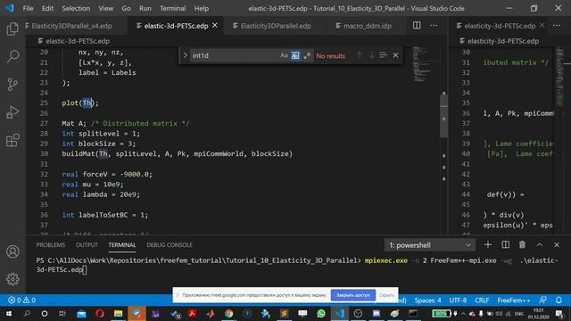Screen dimensions: 571x321
Task: Open the Go menu
Action: pos(126,8)
